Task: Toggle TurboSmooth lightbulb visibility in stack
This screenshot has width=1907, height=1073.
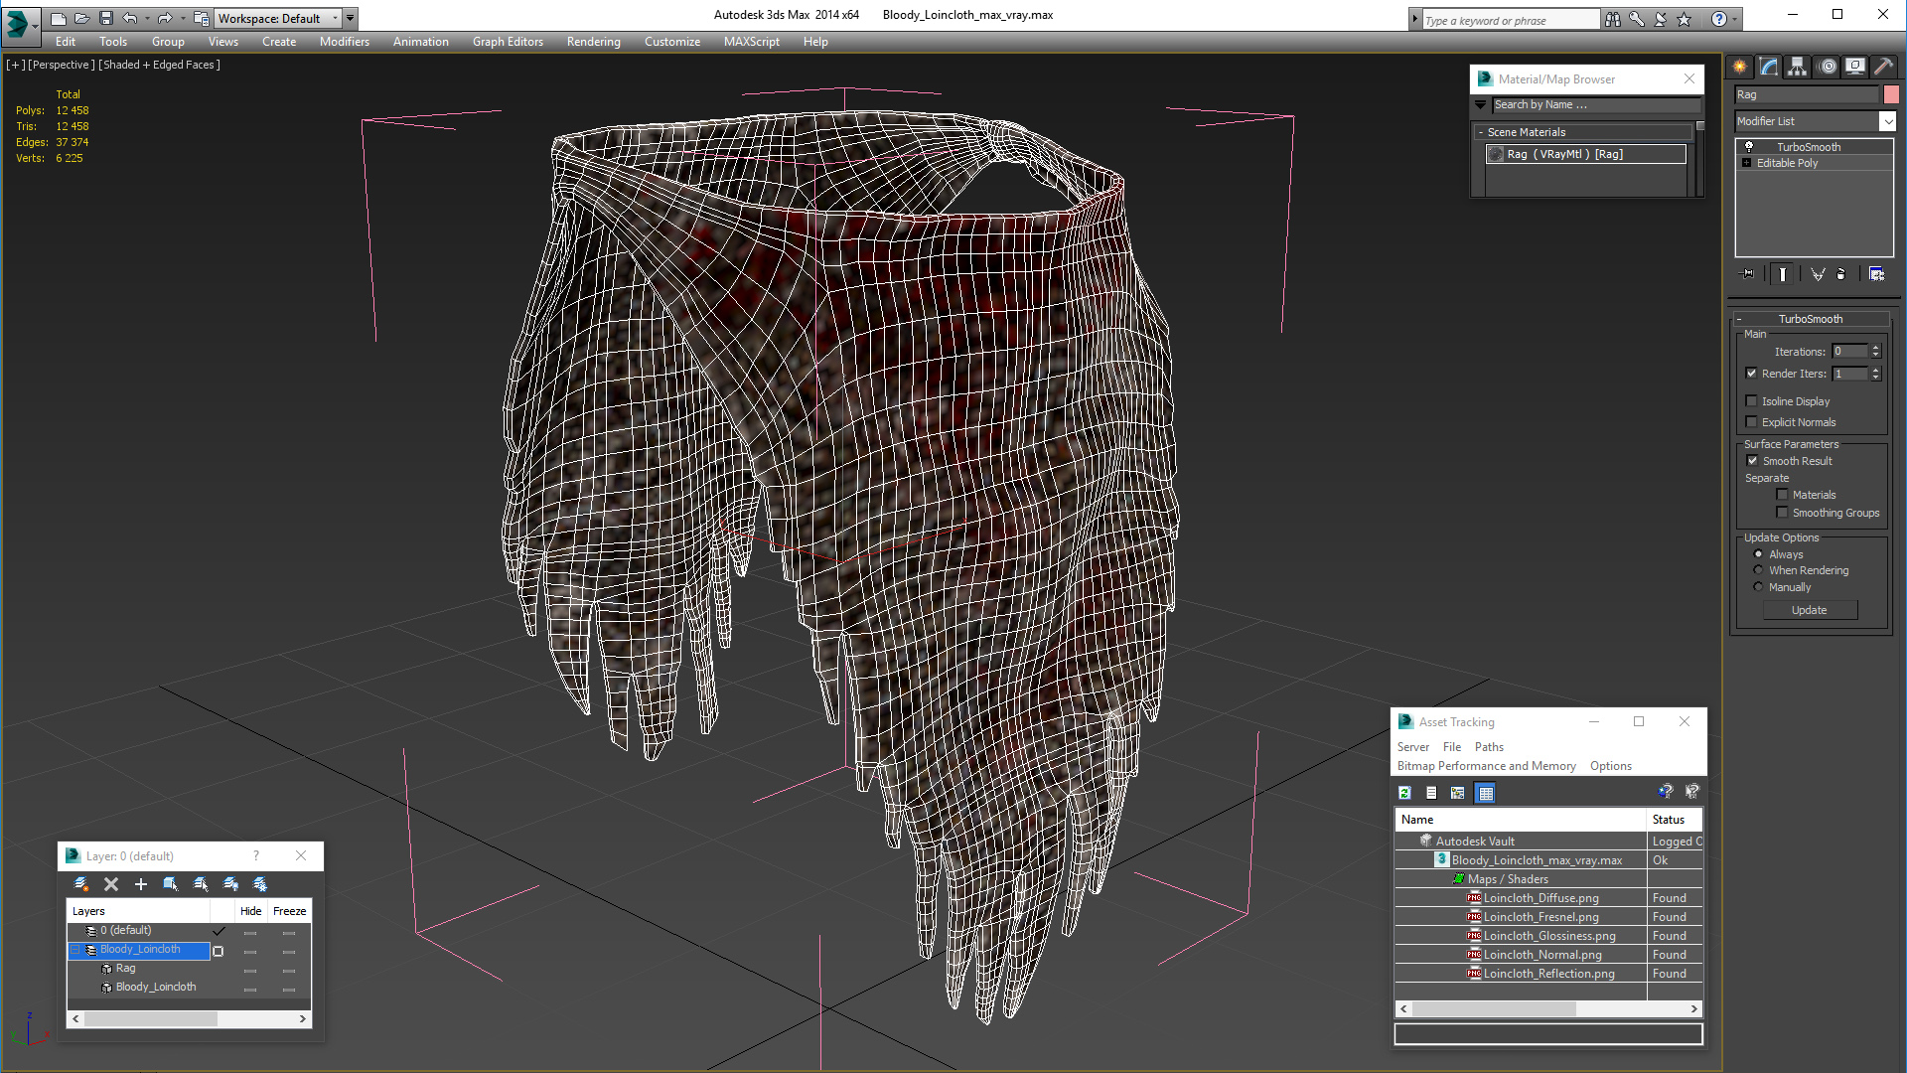Action: 1749,146
